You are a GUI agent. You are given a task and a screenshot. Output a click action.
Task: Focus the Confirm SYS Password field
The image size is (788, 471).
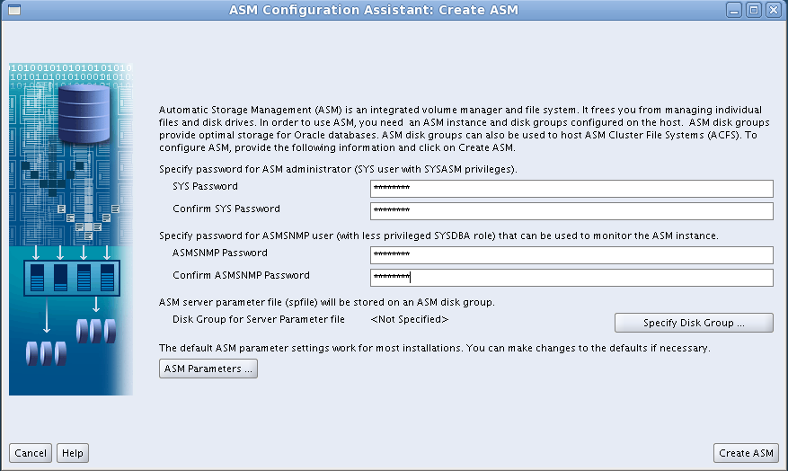tap(571, 211)
